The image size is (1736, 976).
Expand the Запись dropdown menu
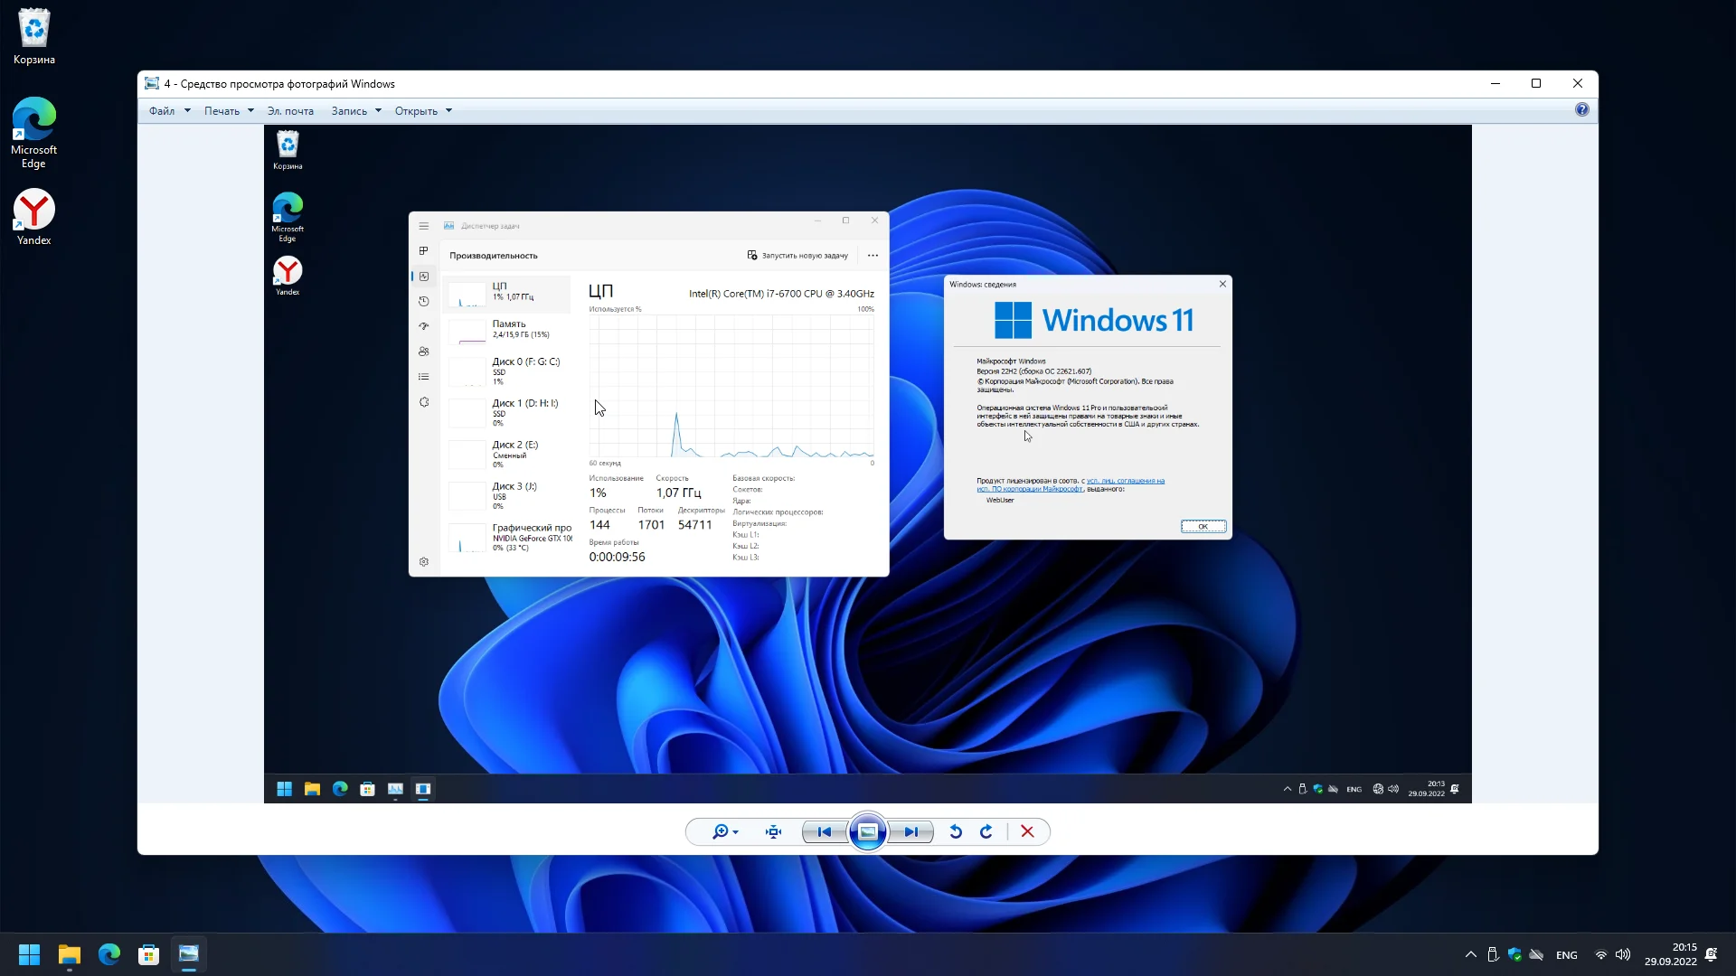coord(378,111)
